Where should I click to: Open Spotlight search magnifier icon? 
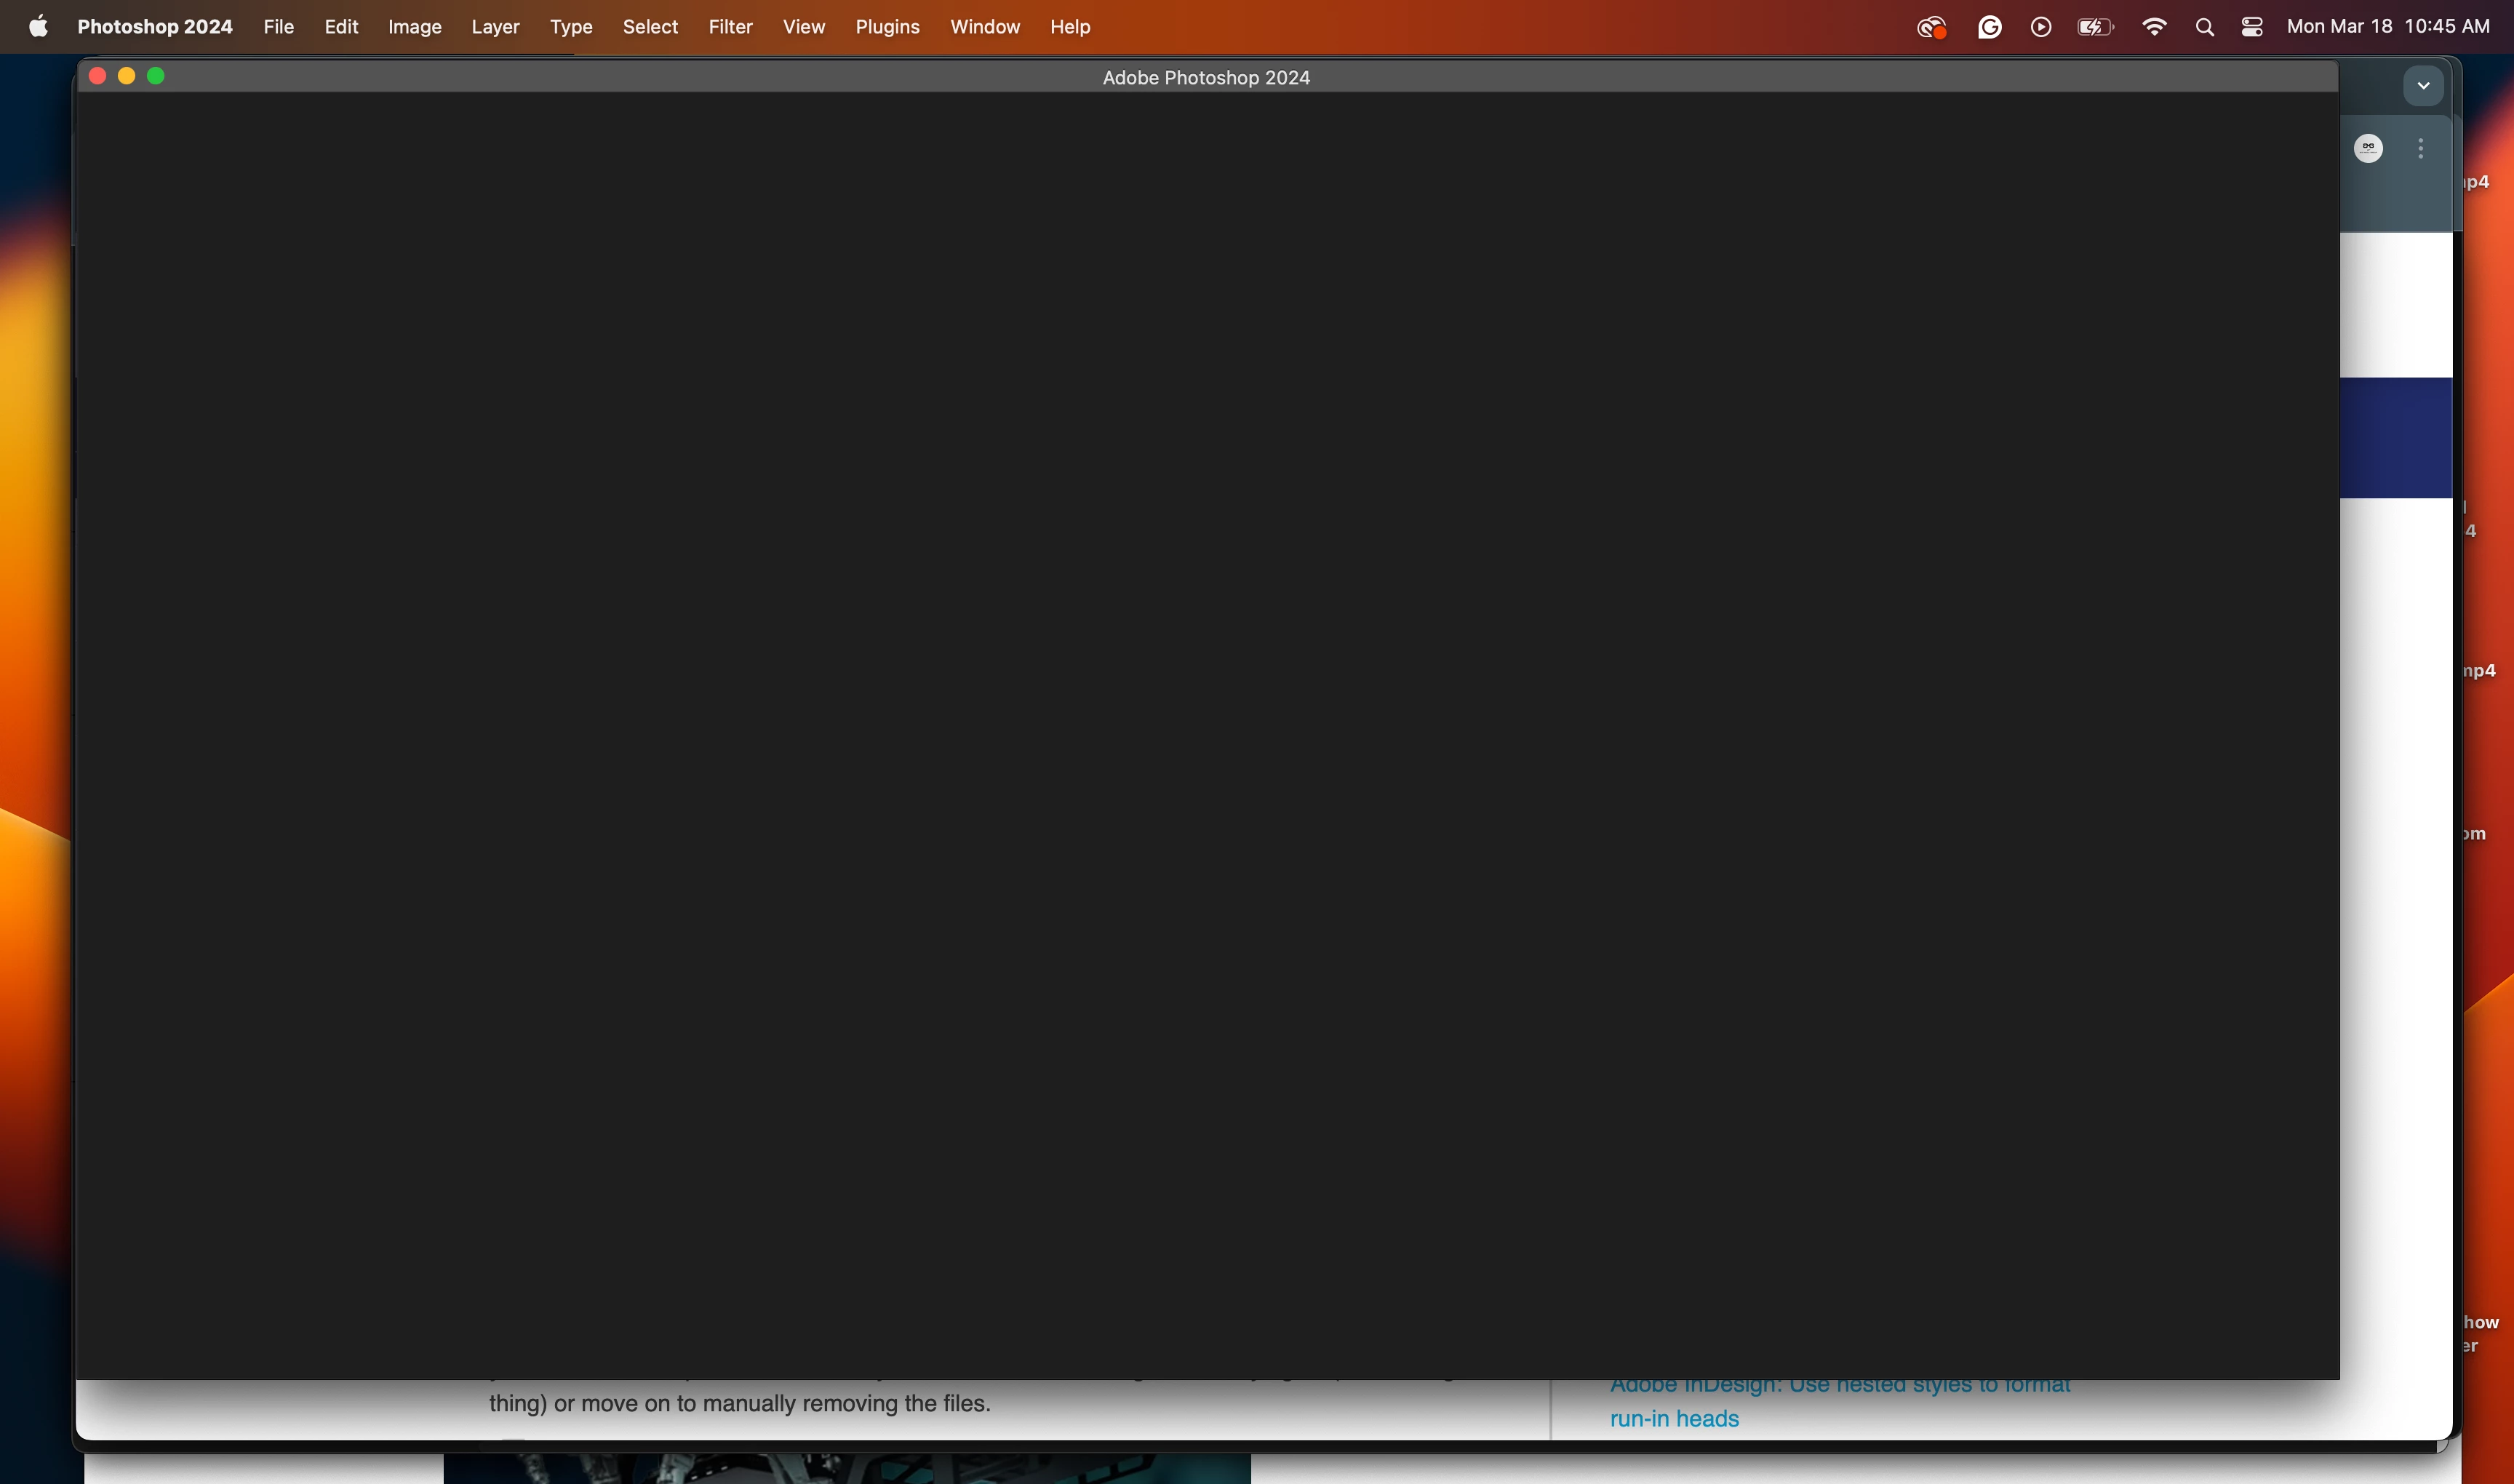tap(2204, 27)
